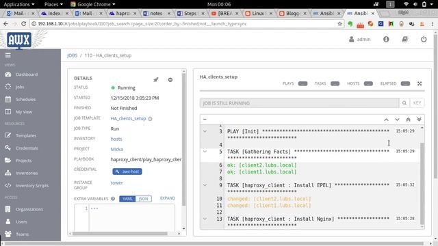
Task: Collapse the Gathering Facts task
Action: pos(205,152)
